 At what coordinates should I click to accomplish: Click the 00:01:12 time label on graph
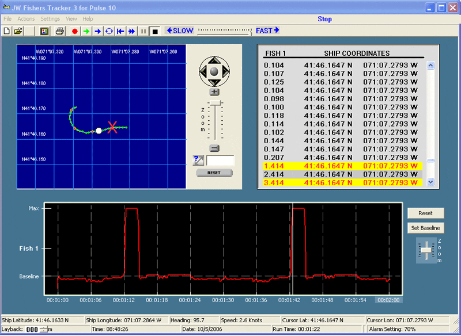tap(124, 300)
